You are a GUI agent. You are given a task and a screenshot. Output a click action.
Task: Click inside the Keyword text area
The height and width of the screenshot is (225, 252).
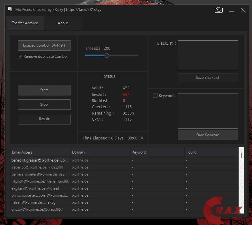click(x=208, y=111)
